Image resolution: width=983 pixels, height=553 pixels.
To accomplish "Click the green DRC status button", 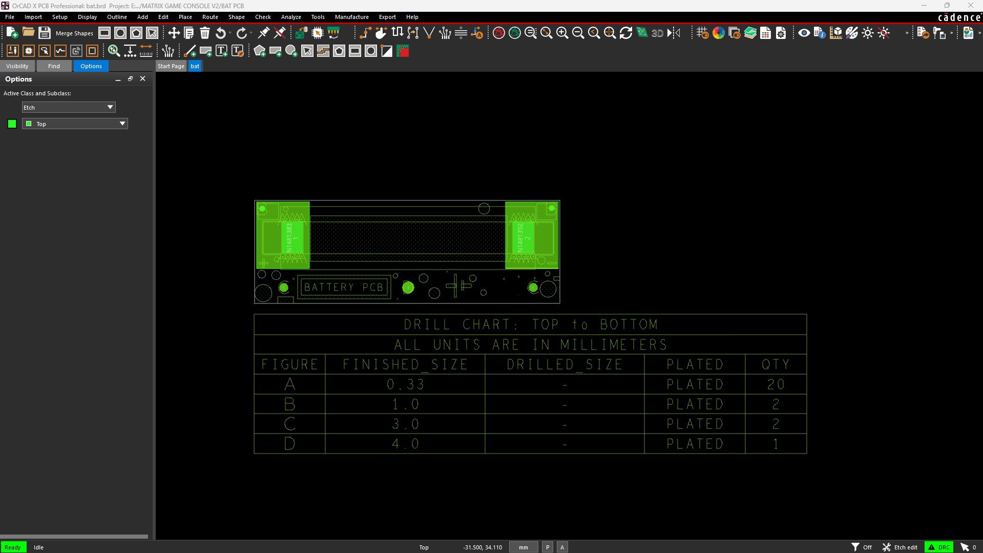I will point(938,547).
